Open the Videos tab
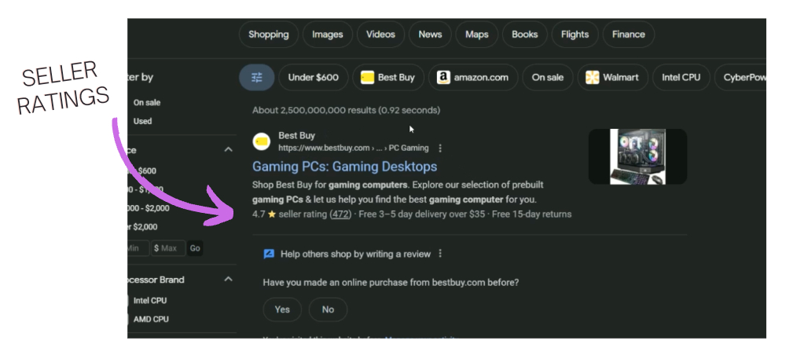 (380, 35)
